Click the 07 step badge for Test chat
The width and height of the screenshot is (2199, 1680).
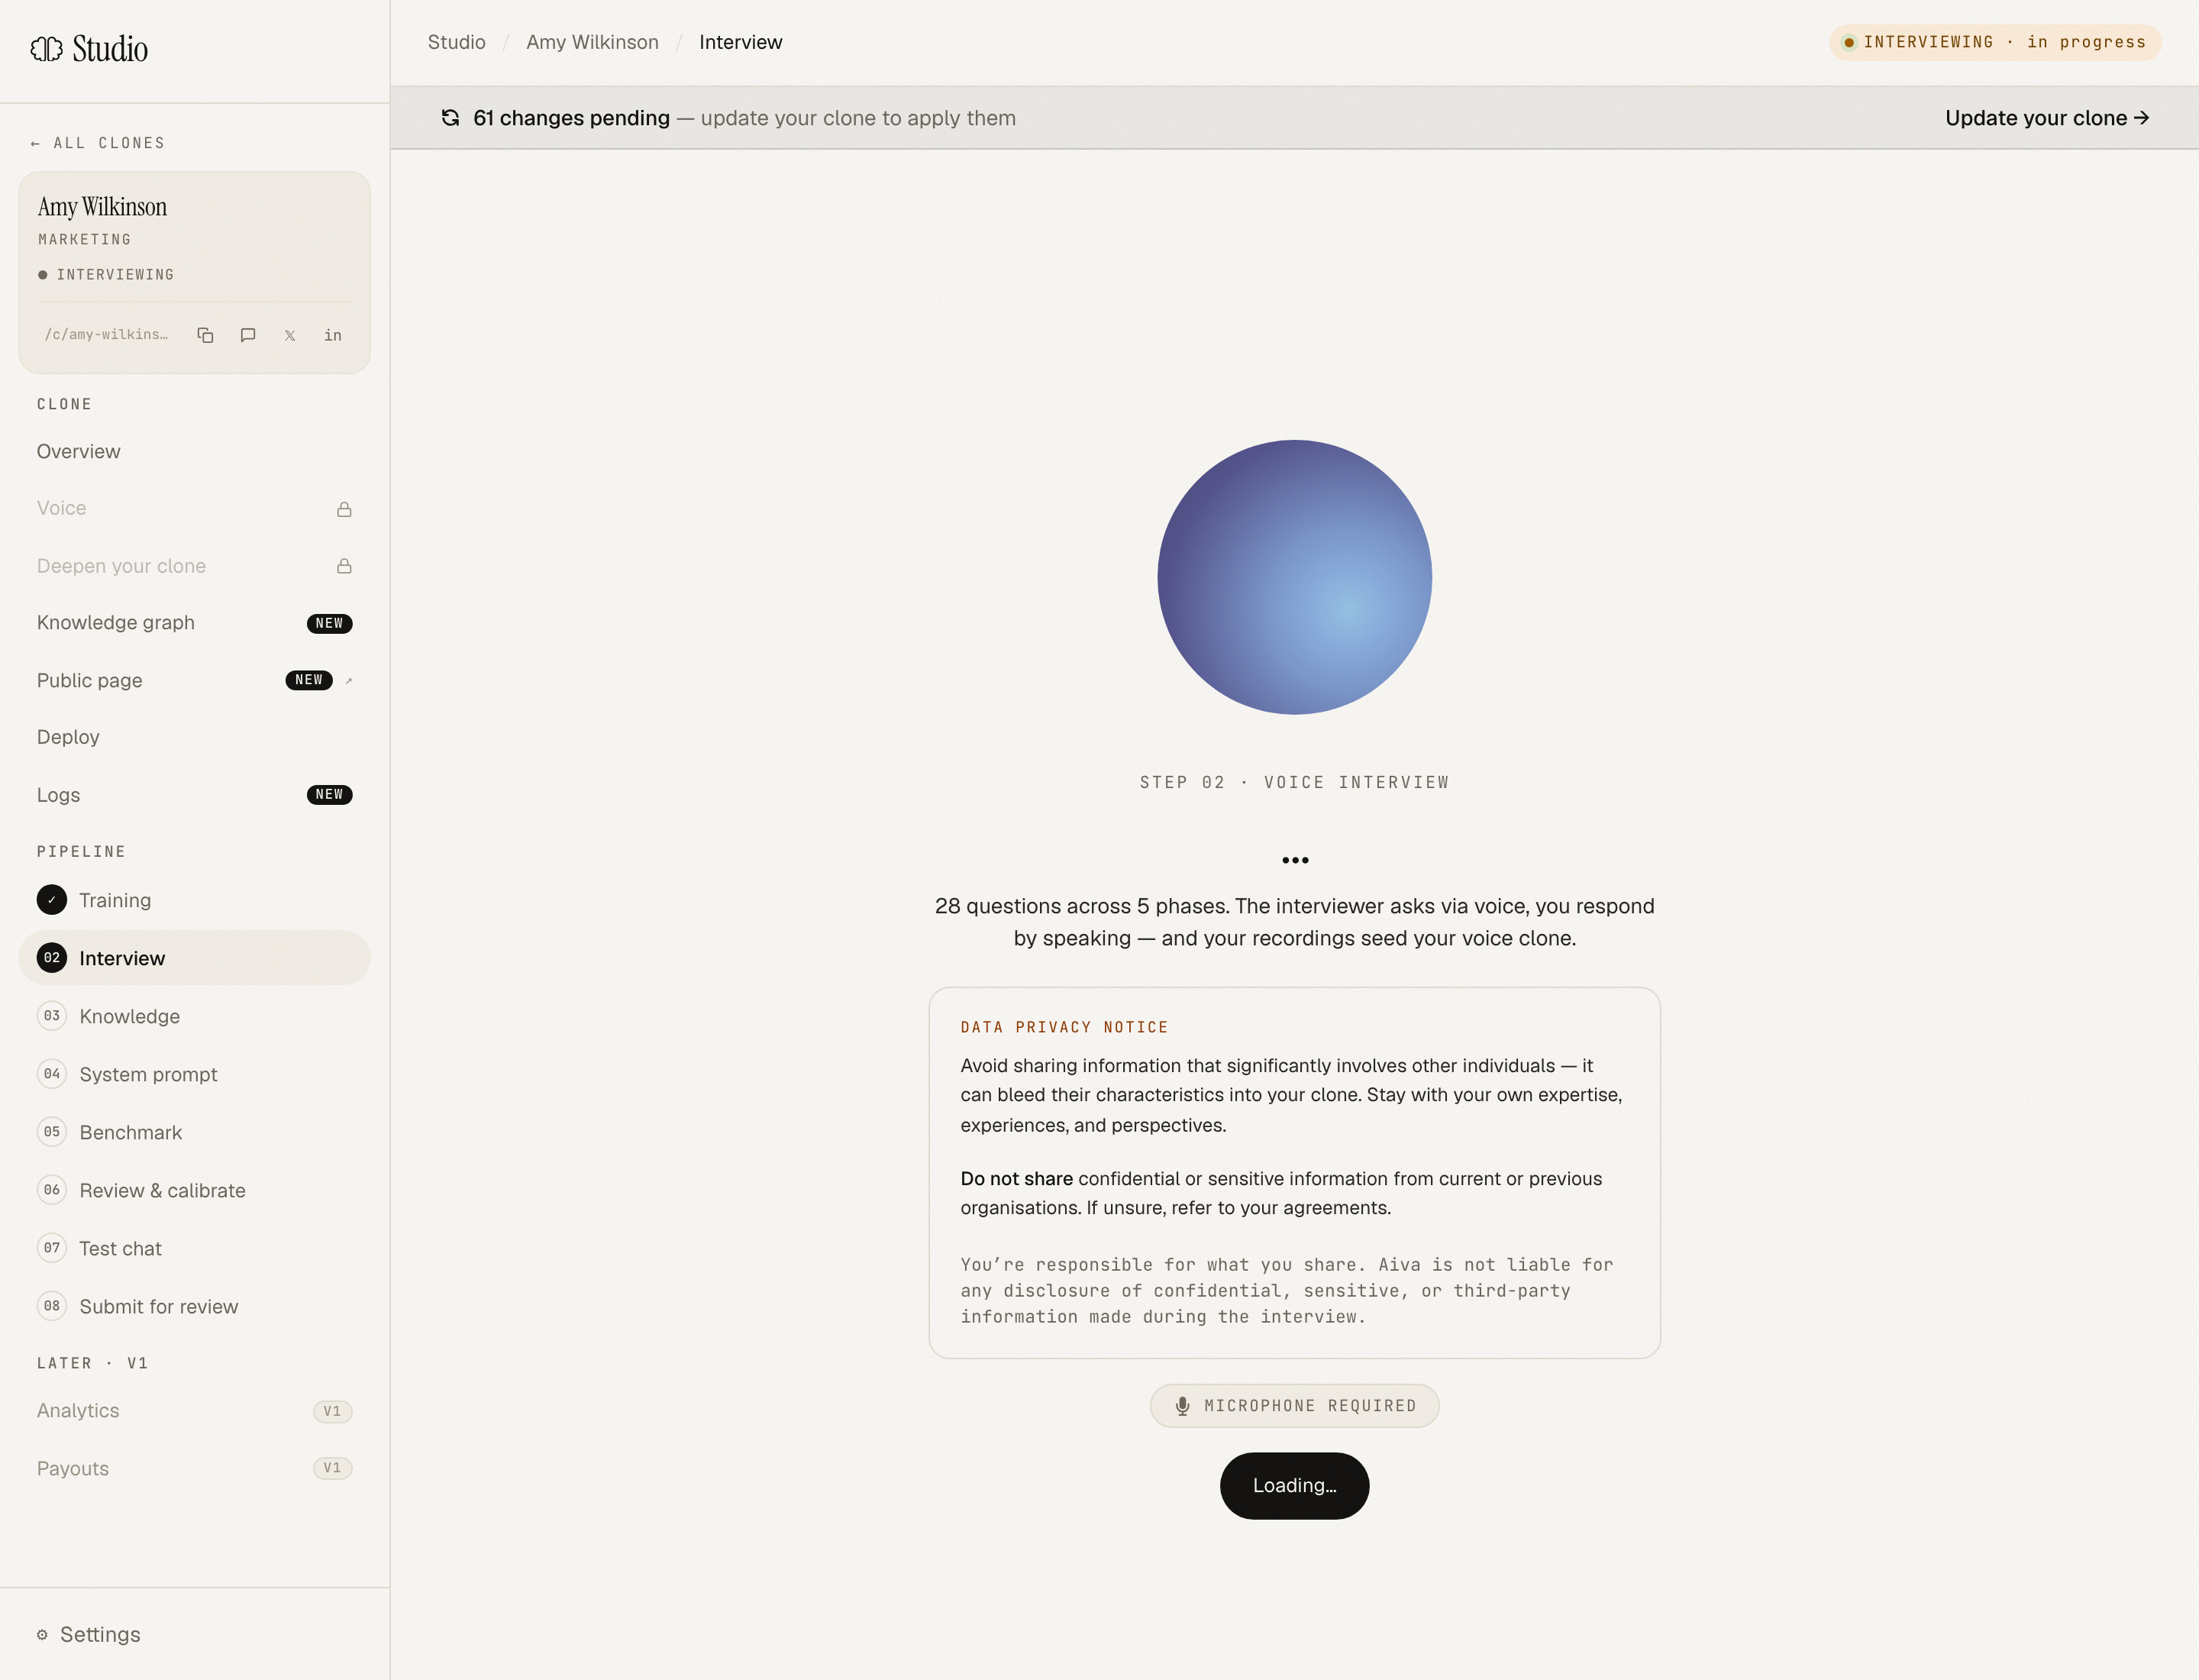point(52,1248)
